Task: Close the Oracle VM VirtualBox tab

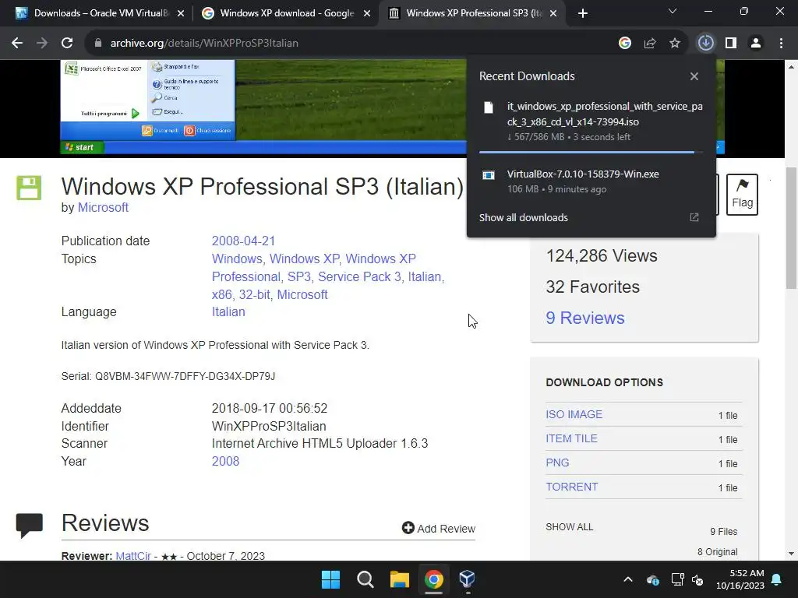Action: coord(181,14)
